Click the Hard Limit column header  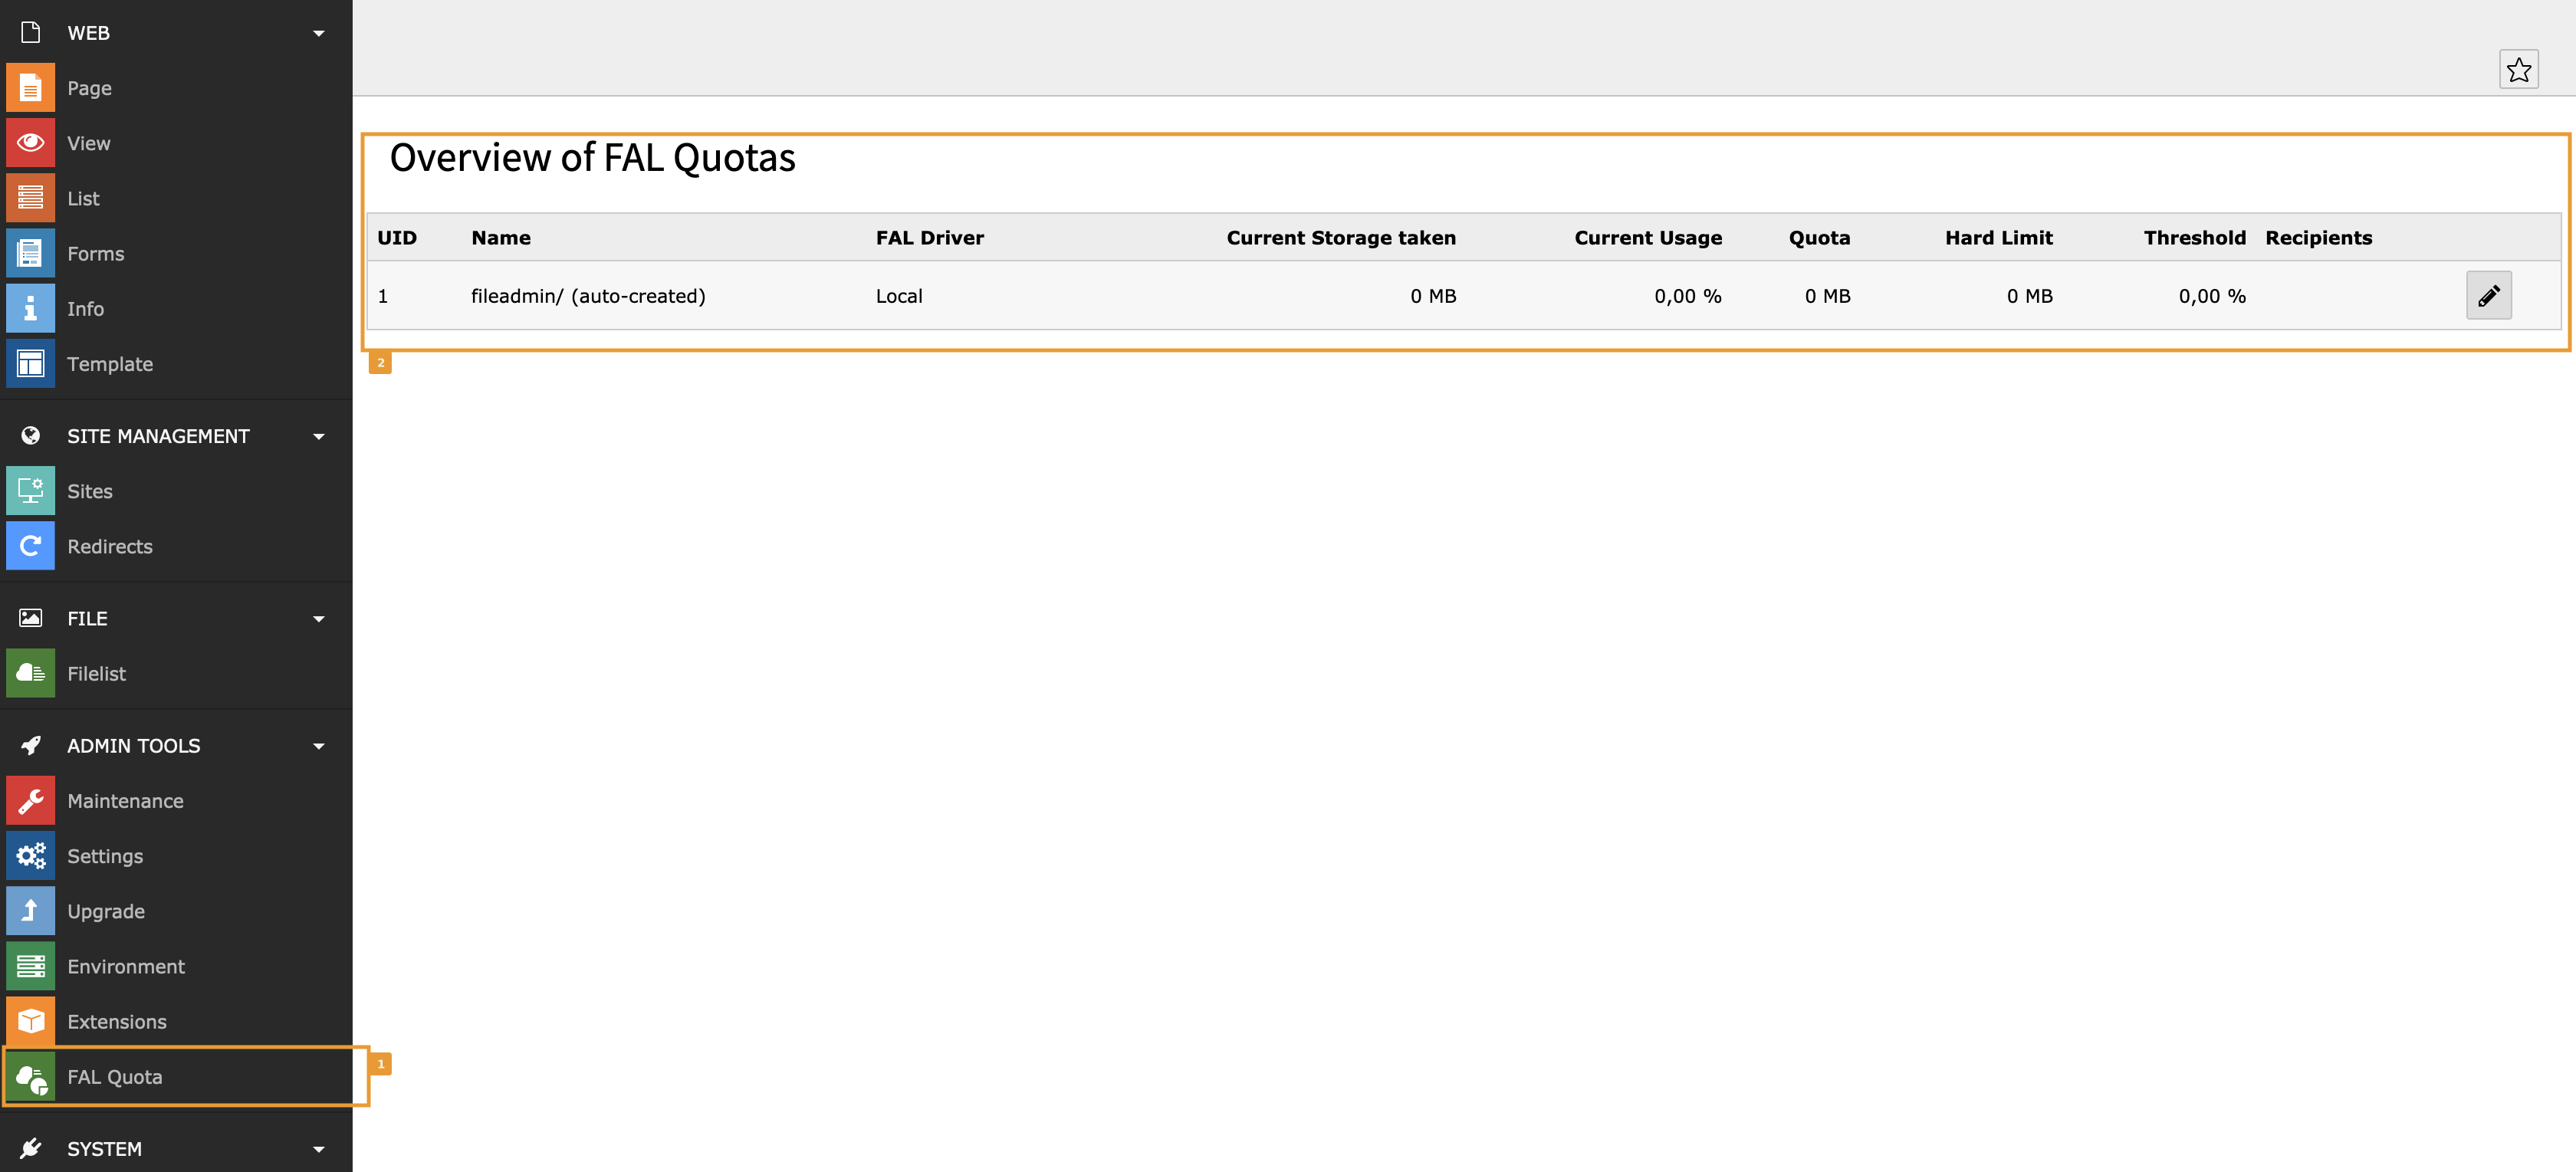click(x=1998, y=238)
